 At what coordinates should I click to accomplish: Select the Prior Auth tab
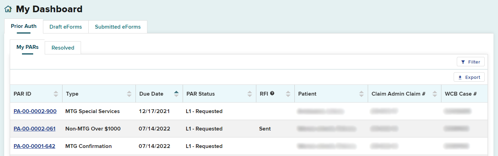[24, 26]
